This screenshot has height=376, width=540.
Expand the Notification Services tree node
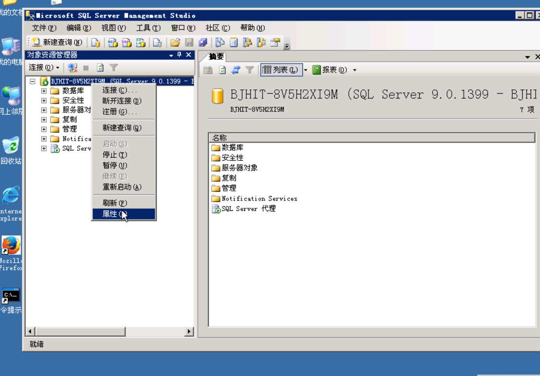44,139
